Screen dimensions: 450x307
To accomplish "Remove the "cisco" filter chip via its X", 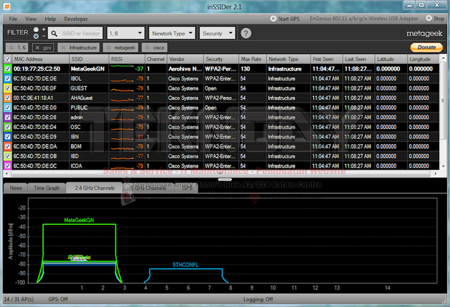I will [147, 48].
